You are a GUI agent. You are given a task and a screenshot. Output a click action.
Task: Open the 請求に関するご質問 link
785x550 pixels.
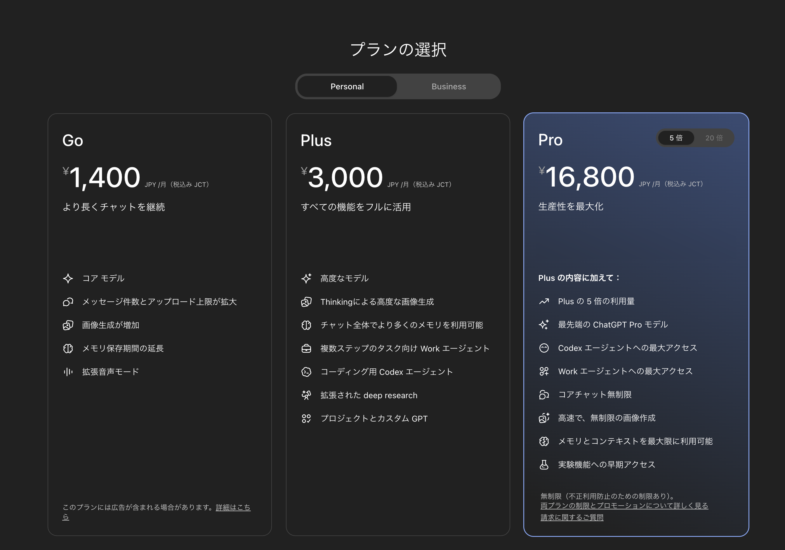(572, 517)
